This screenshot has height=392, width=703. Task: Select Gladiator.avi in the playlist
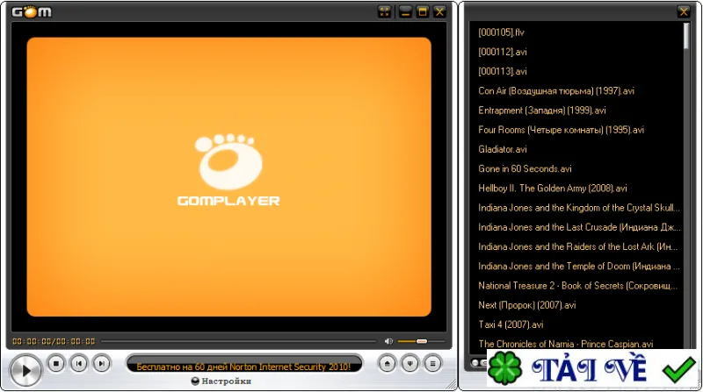click(x=503, y=149)
